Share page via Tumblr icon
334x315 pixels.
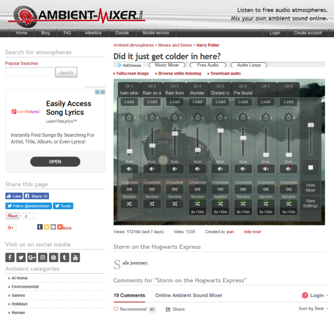40,227
